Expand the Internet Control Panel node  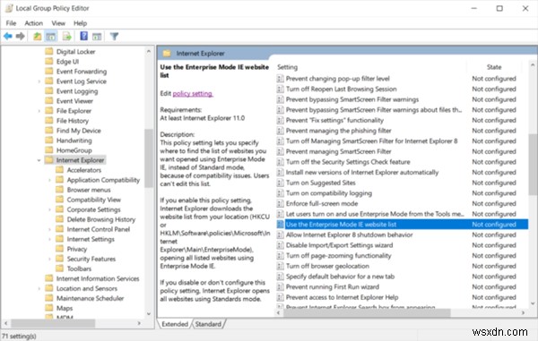[49, 229]
